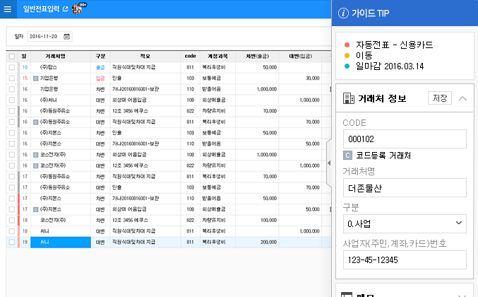The width and height of the screenshot is (478, 297).
Task: Click the 계정과목 column header
Action: click(x=217, y=56)
